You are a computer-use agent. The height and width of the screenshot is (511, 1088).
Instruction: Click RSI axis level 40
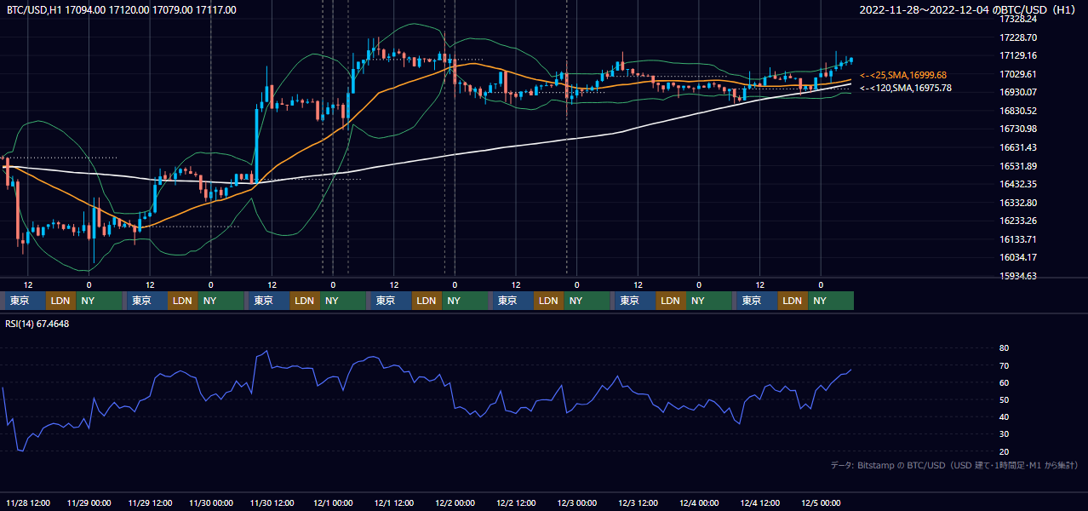[x=1004, y=416]
